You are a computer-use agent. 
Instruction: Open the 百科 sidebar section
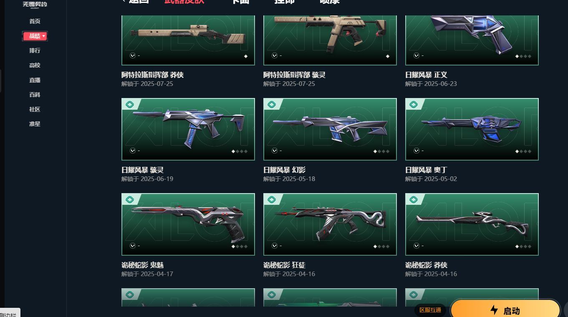pyautogui.click(x=35, y=95)
